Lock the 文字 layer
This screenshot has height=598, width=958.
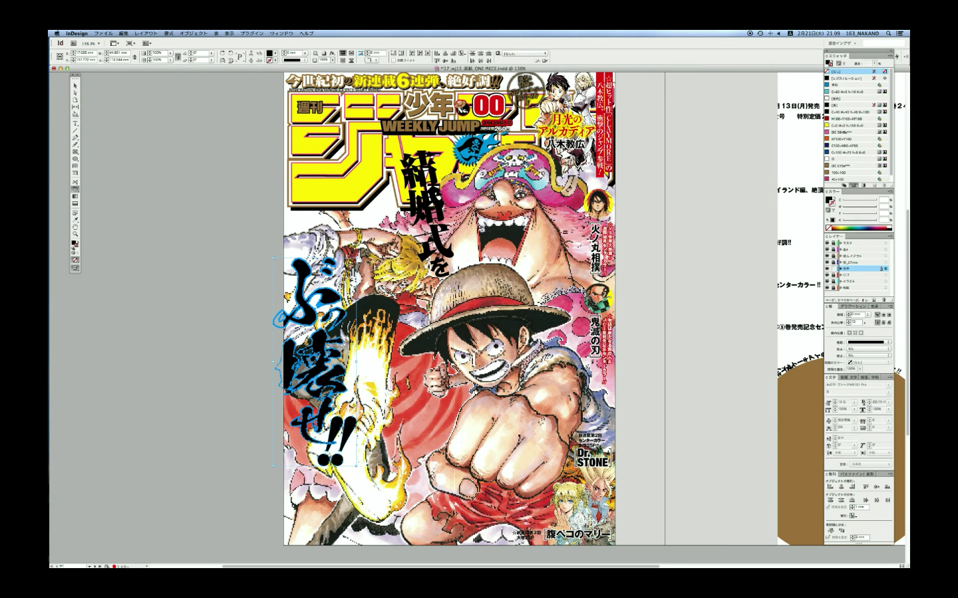coord(833,268)
